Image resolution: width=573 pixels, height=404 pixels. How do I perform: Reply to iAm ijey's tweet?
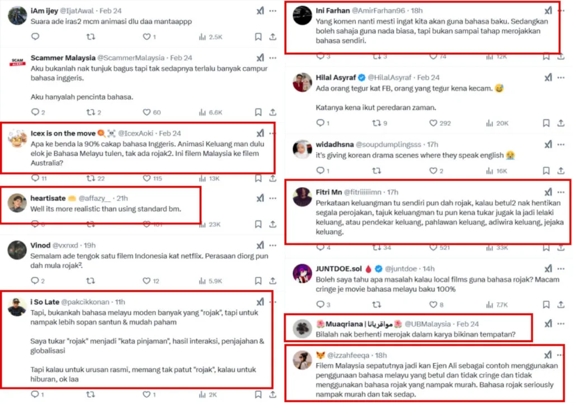pos(35,37)
